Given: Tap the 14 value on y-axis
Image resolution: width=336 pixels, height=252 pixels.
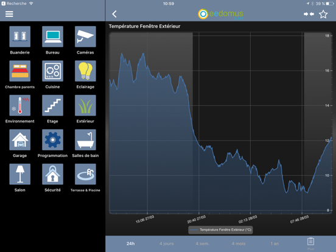Looking at the screenshot, I should (327, 105).
